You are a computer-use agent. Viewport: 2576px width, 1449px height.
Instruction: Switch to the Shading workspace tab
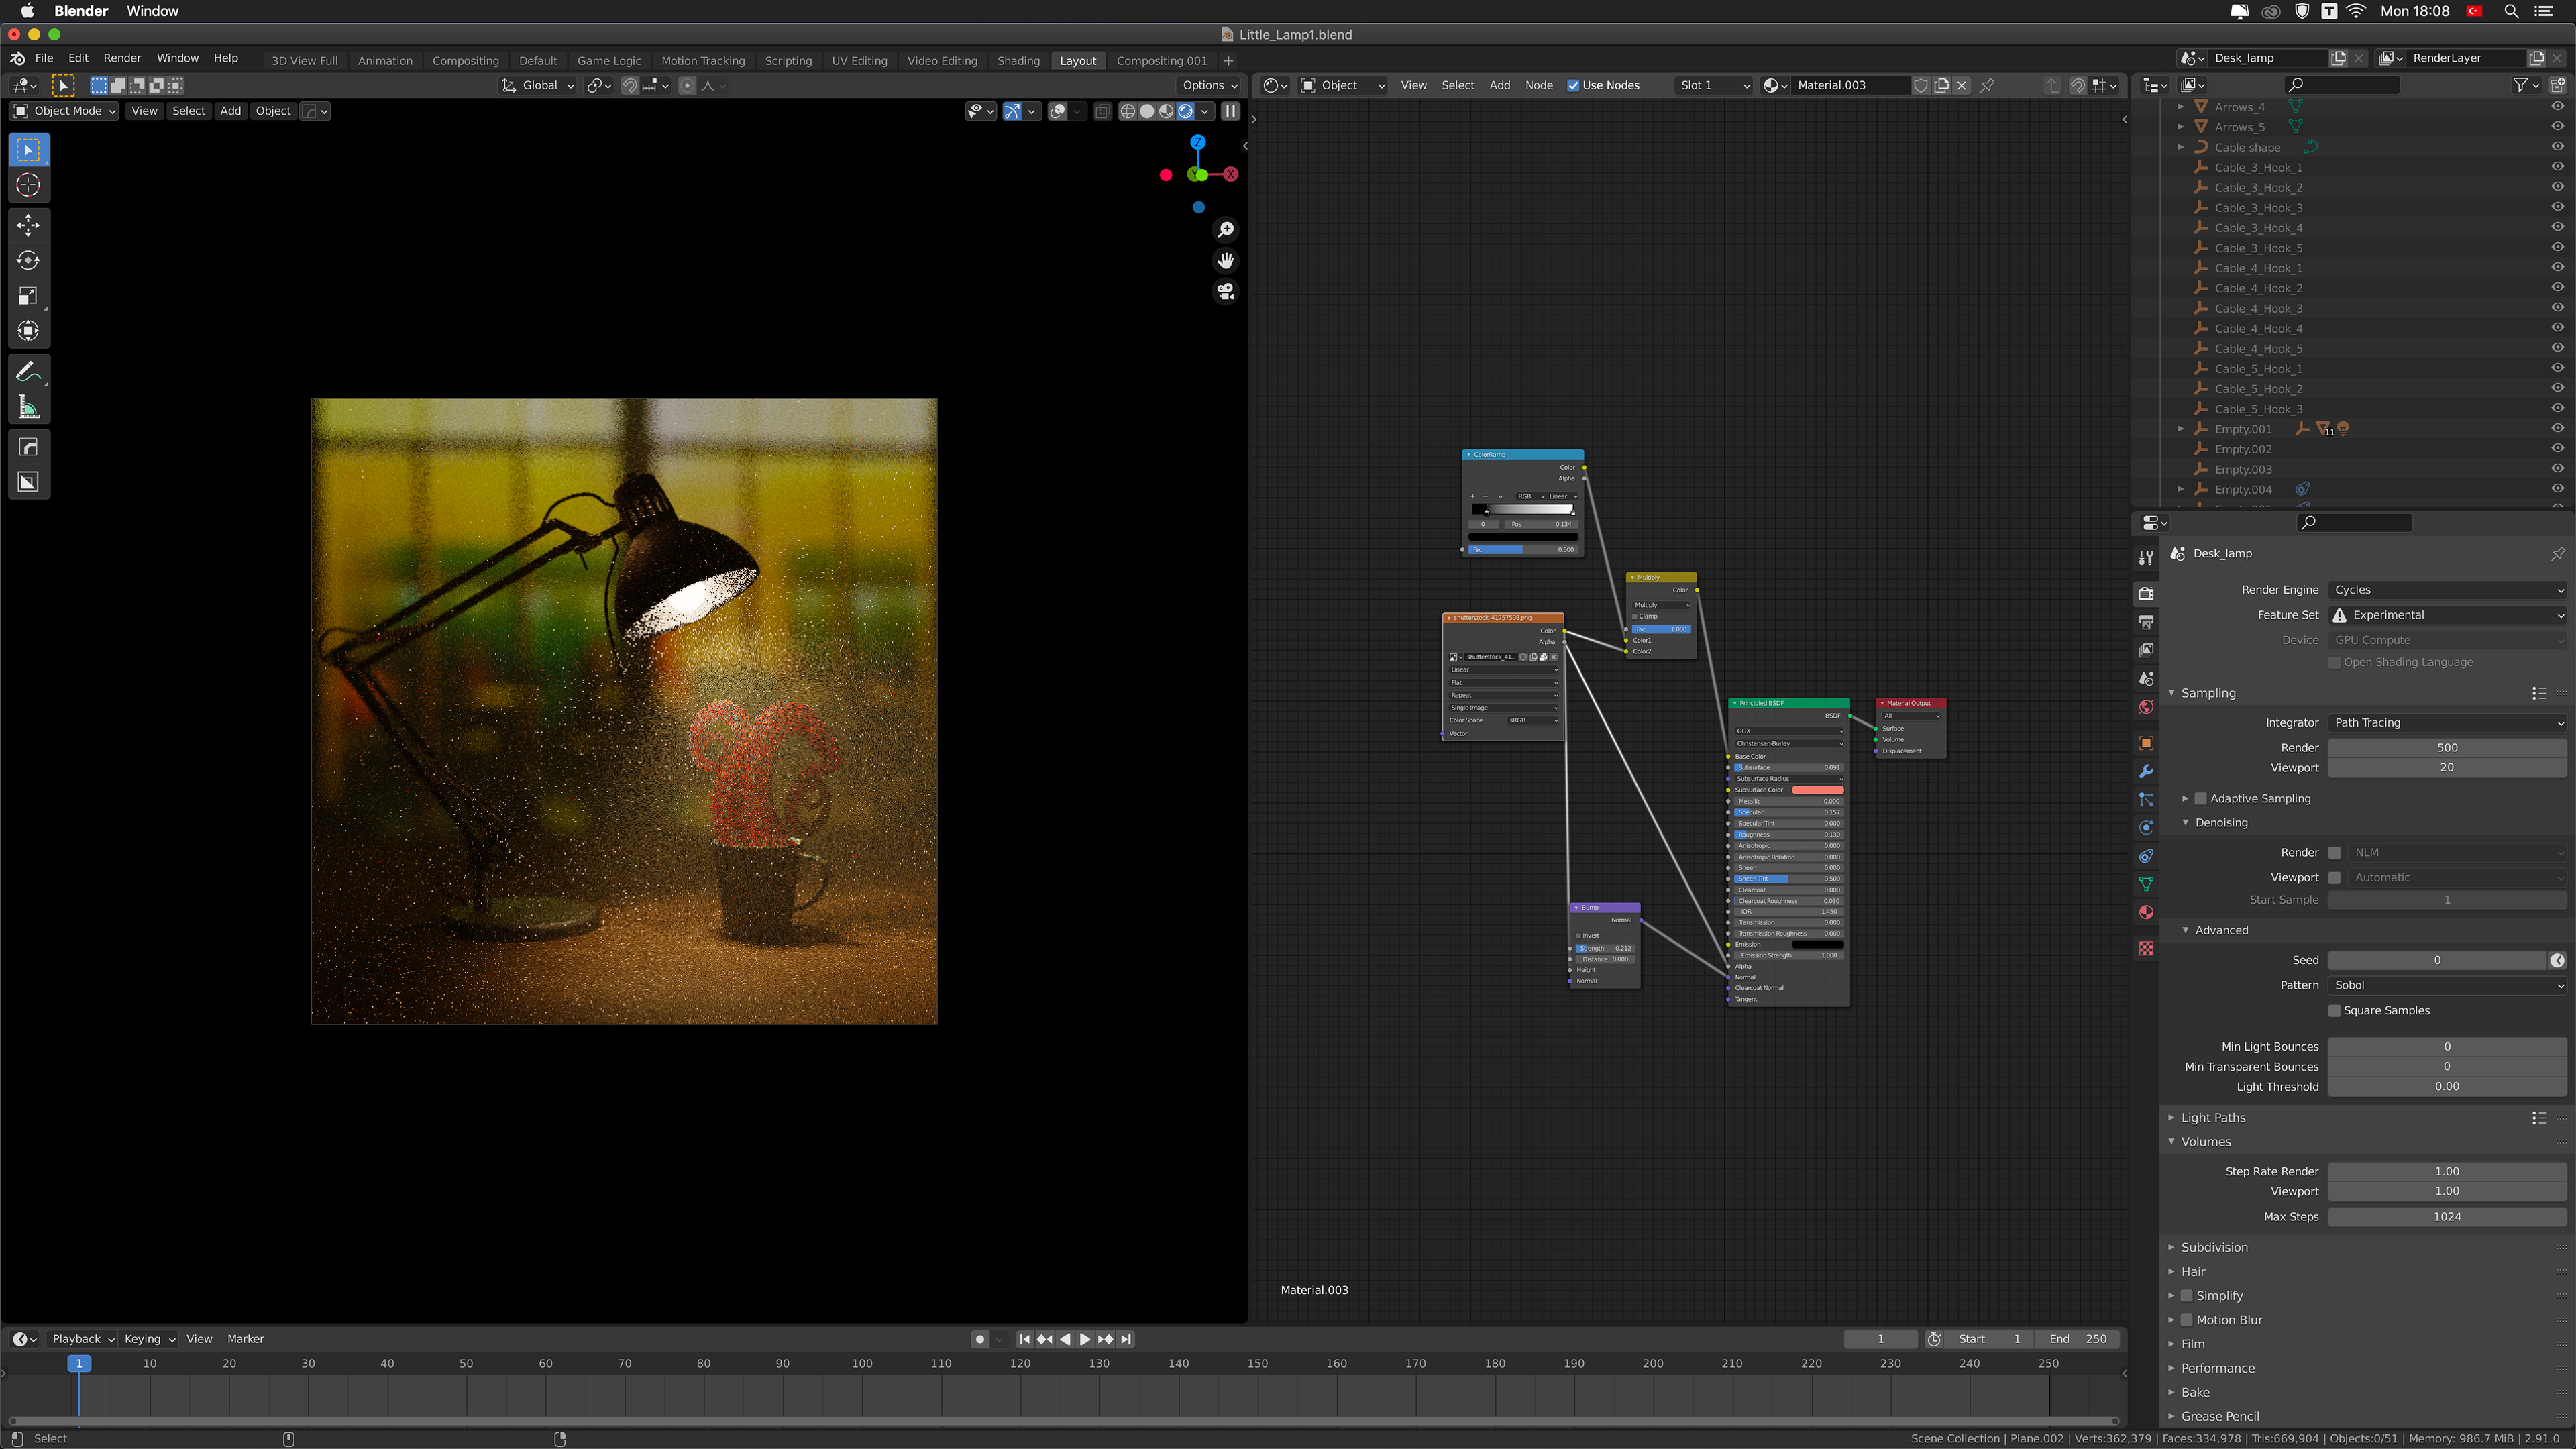pos(1018,60)
